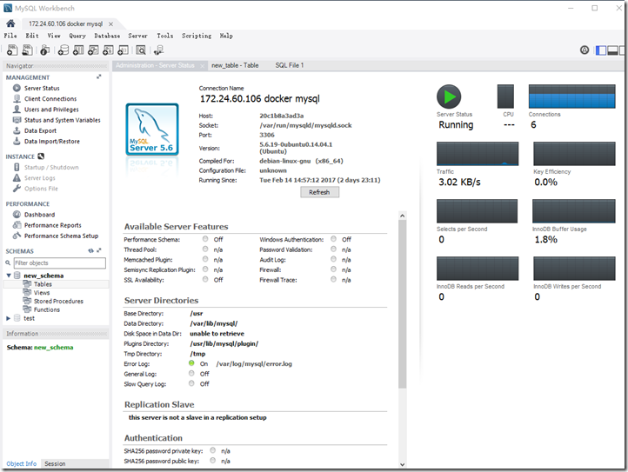The height and width of the screenshot is (472, 628).
Task: Create a new SQL tab toolbar icon
Action: [12, 50]
